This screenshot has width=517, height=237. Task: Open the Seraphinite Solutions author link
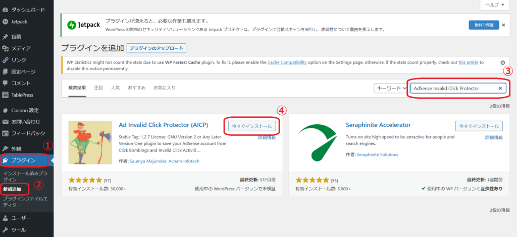point(378,154)
